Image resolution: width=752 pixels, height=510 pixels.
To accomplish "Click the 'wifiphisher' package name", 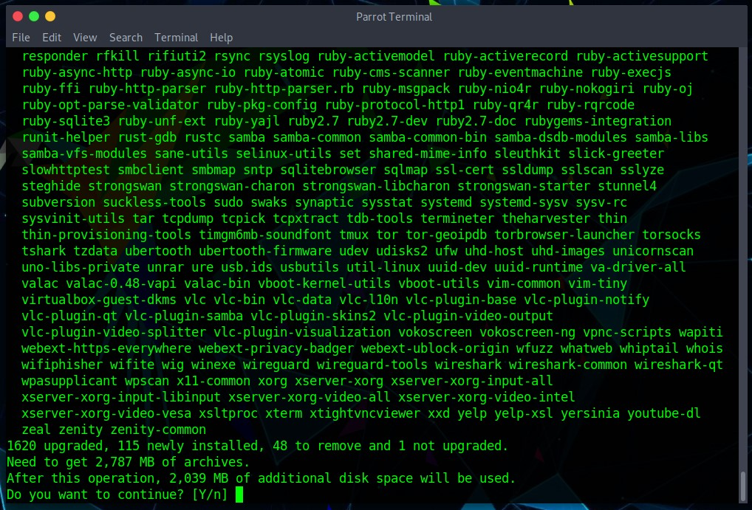I will [62, 365].
